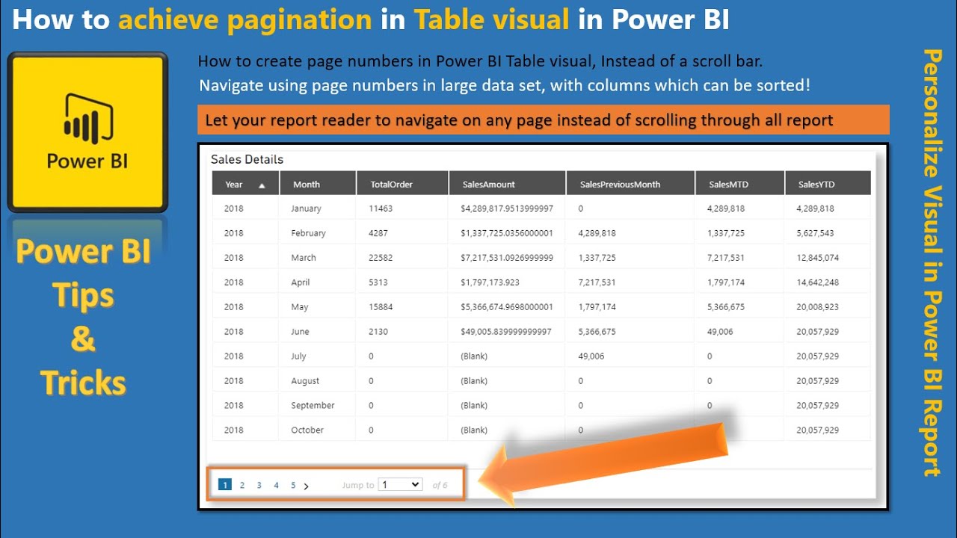The height and width of the screenshot is (538, 957).
Task: Sort by the Month column header
Action: [318, 183]
